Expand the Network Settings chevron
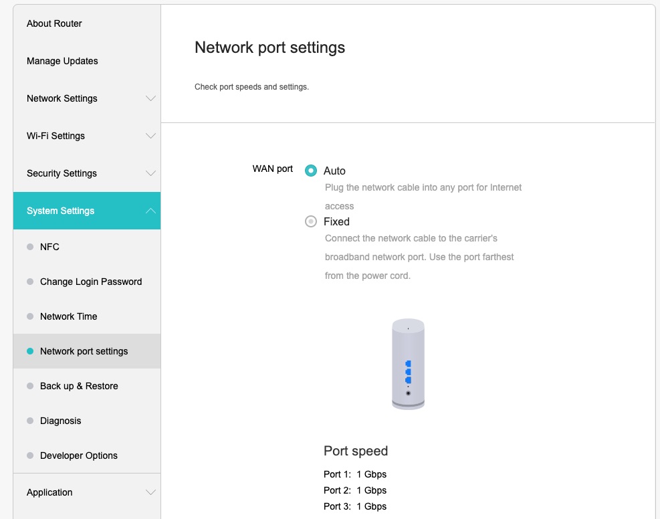Viewport: 660px width, 519px height. tap(150, 98)
